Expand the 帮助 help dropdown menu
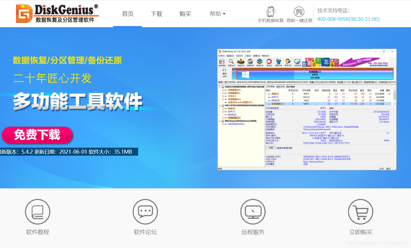The image size is (411, 248). 217,14
